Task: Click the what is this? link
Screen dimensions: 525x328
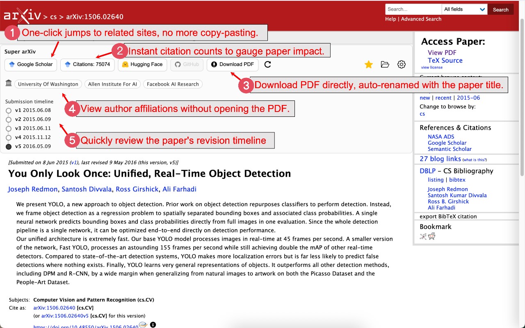Action: 475,159
